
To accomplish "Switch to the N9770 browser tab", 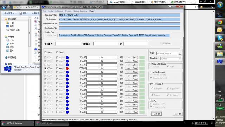I will point(180,2).
